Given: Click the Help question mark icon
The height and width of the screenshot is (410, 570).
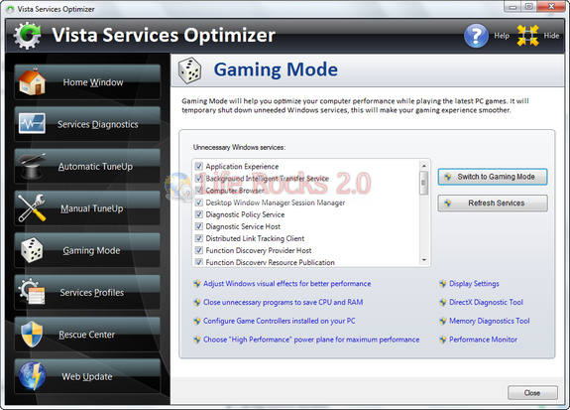Looking at the screenshot, I should [x=476, y=36].
